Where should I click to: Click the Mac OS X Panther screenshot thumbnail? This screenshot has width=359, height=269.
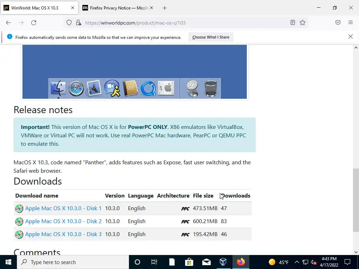pyautogui.click(x=135, y=72)
